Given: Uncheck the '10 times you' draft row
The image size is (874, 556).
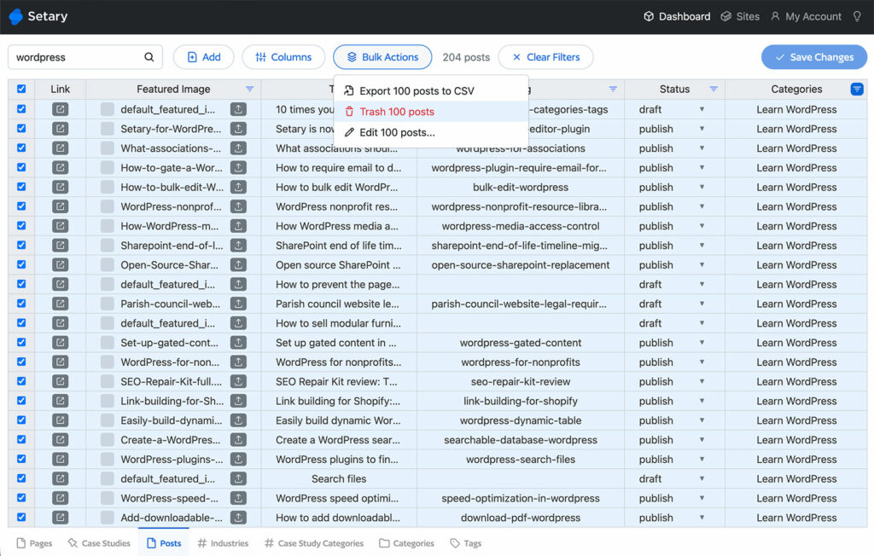Looking at the screenshot, I should [21, 108].
